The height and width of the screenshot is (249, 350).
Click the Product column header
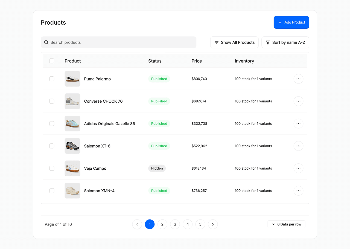coord(73,61)
